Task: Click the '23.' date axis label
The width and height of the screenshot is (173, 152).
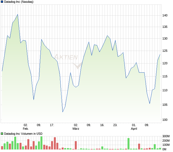Action: 115,125
